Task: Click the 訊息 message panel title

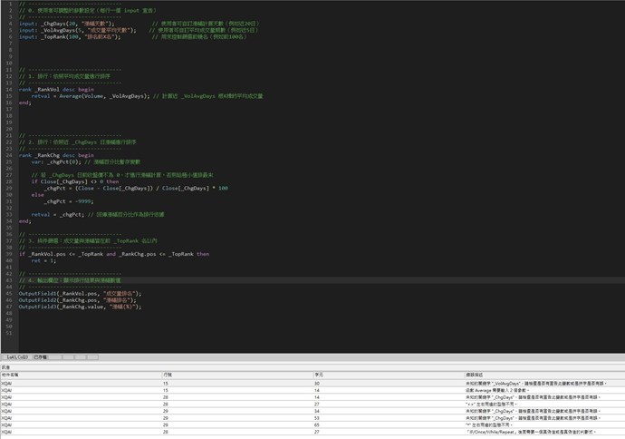Action: click(5, 366)
